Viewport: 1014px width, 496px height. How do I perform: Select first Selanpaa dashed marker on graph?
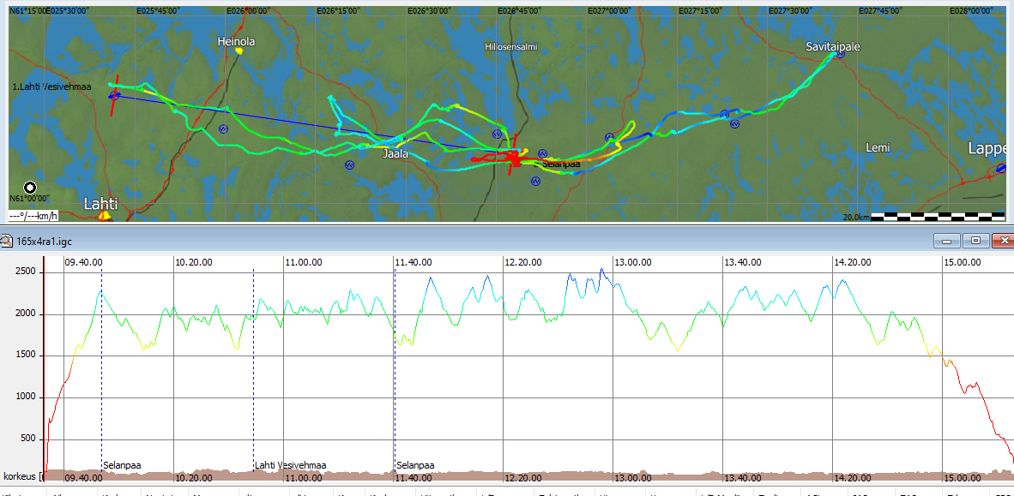click(x=101, y=368)
